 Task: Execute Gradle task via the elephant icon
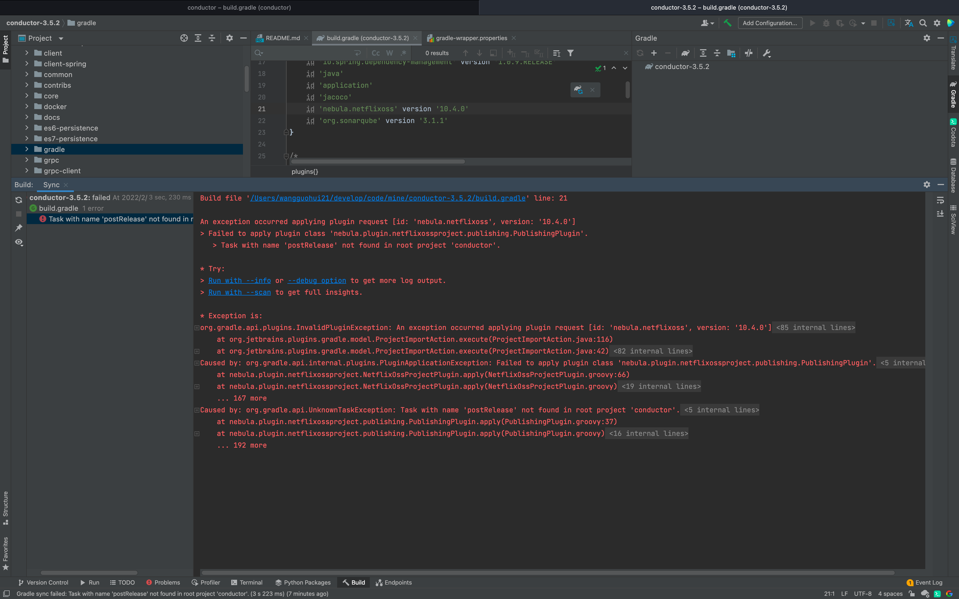coord(685,53)
